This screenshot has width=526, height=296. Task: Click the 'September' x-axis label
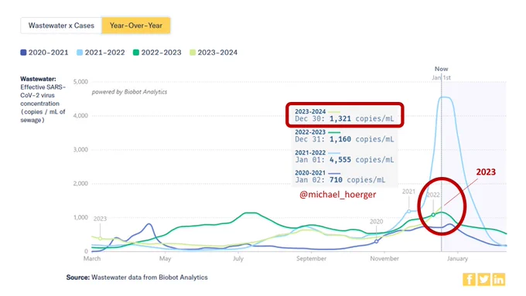311,258
